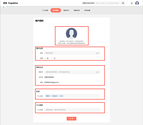Click the user avatar in the header
The height and width of the screenshot is (125, 143).
point(137,3)
